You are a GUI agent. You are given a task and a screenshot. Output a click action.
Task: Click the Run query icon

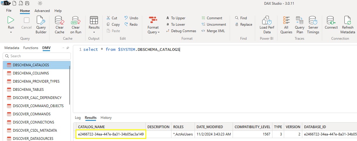[11, 21]
